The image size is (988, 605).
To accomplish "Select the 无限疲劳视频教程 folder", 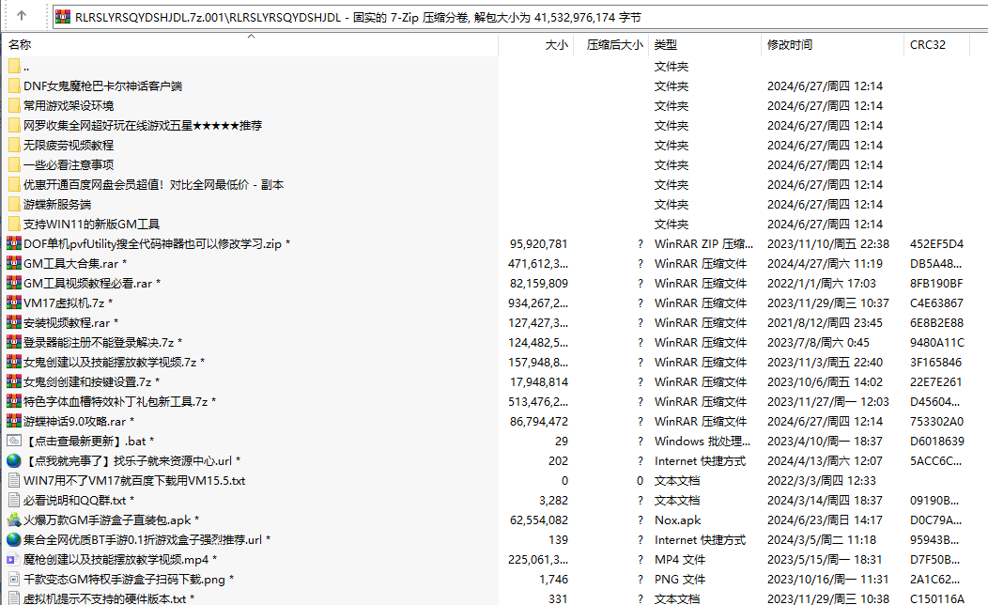I will click(x=68, y=145).
